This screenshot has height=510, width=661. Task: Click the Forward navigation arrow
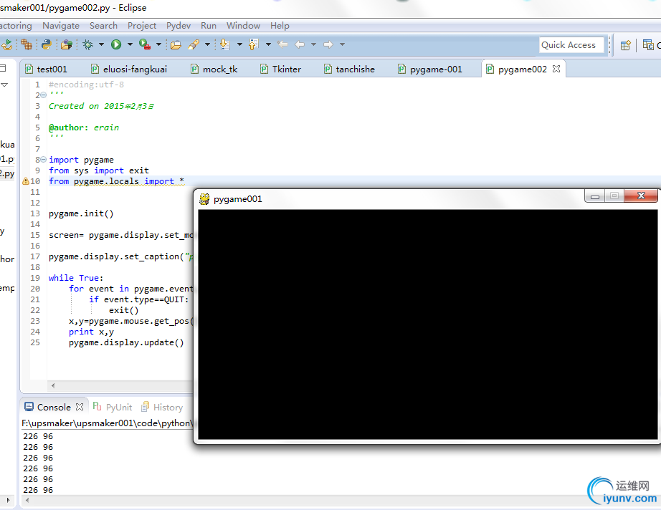pyautogui.click(x=328, y=44)
